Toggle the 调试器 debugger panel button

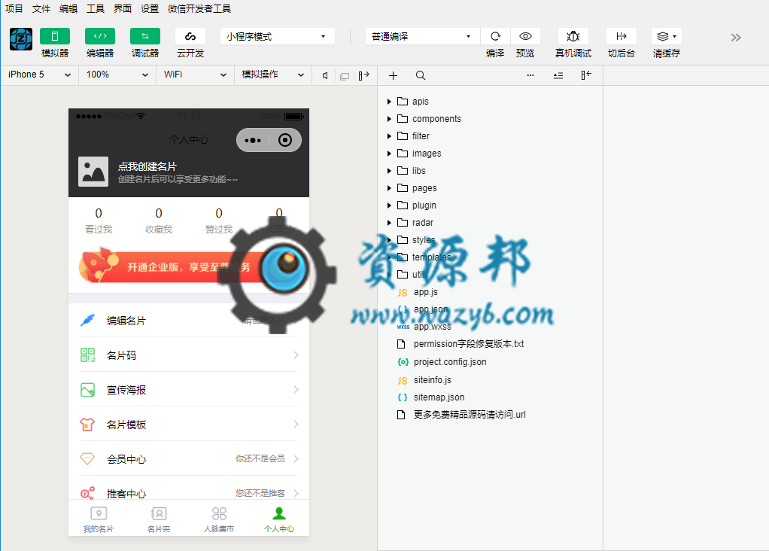145,36
